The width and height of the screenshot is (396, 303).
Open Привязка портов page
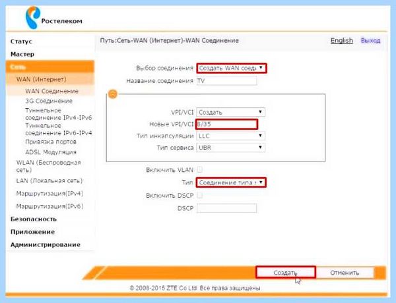pos(51,142)
